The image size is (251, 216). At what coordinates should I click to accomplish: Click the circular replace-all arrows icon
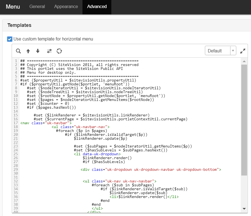pos(59,51)
